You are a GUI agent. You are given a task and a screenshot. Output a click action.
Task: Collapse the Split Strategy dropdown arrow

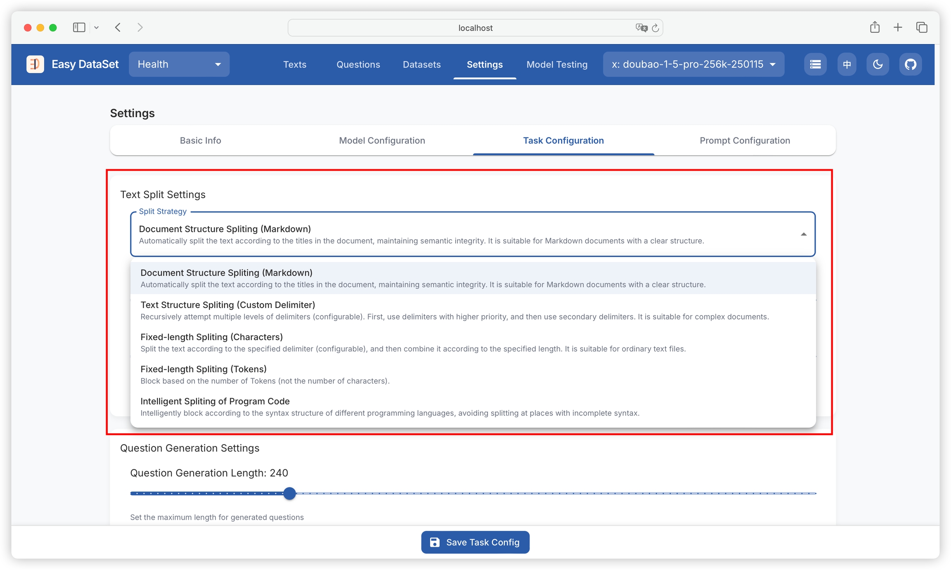pyautogui.click(x=803, y=234)
